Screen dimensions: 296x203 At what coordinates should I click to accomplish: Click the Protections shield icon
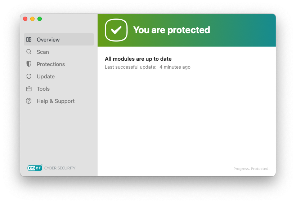click(29, 64)
